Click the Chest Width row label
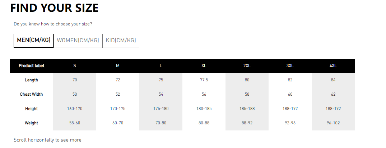Screen dimensions: 386x148 click(x=31, y=94)
